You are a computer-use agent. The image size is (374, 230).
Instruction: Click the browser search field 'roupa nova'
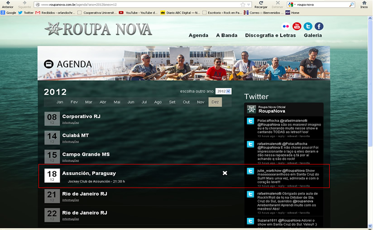point(322,5)
